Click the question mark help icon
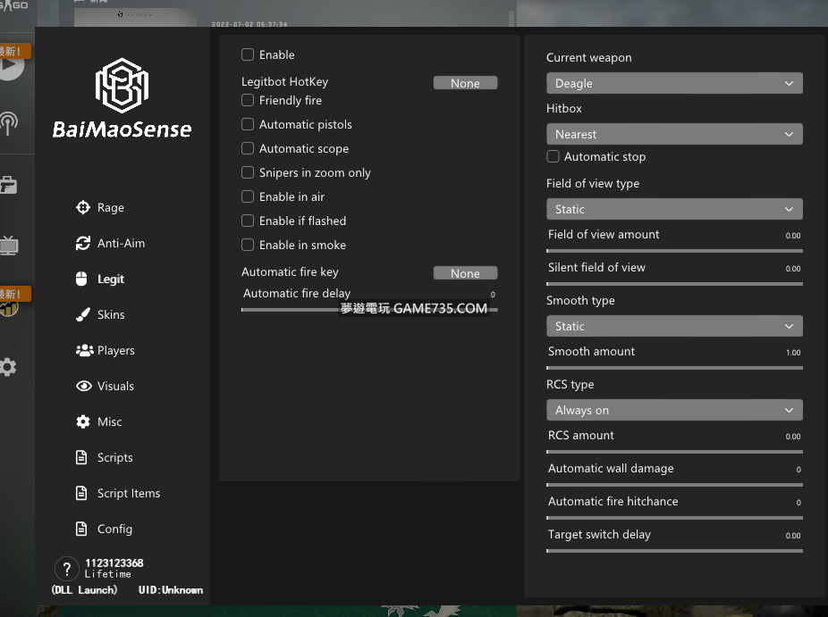This screenshot has width=828, height=617. click(x=66, y=569)
